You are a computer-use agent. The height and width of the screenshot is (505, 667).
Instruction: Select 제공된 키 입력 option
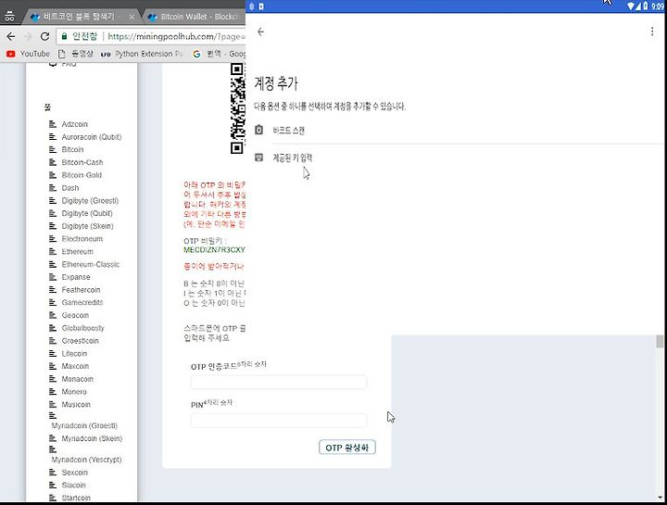292,158
